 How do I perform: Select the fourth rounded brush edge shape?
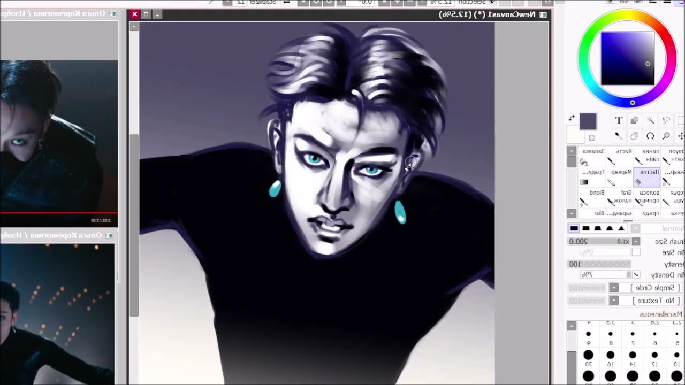(x=610, y=228)
